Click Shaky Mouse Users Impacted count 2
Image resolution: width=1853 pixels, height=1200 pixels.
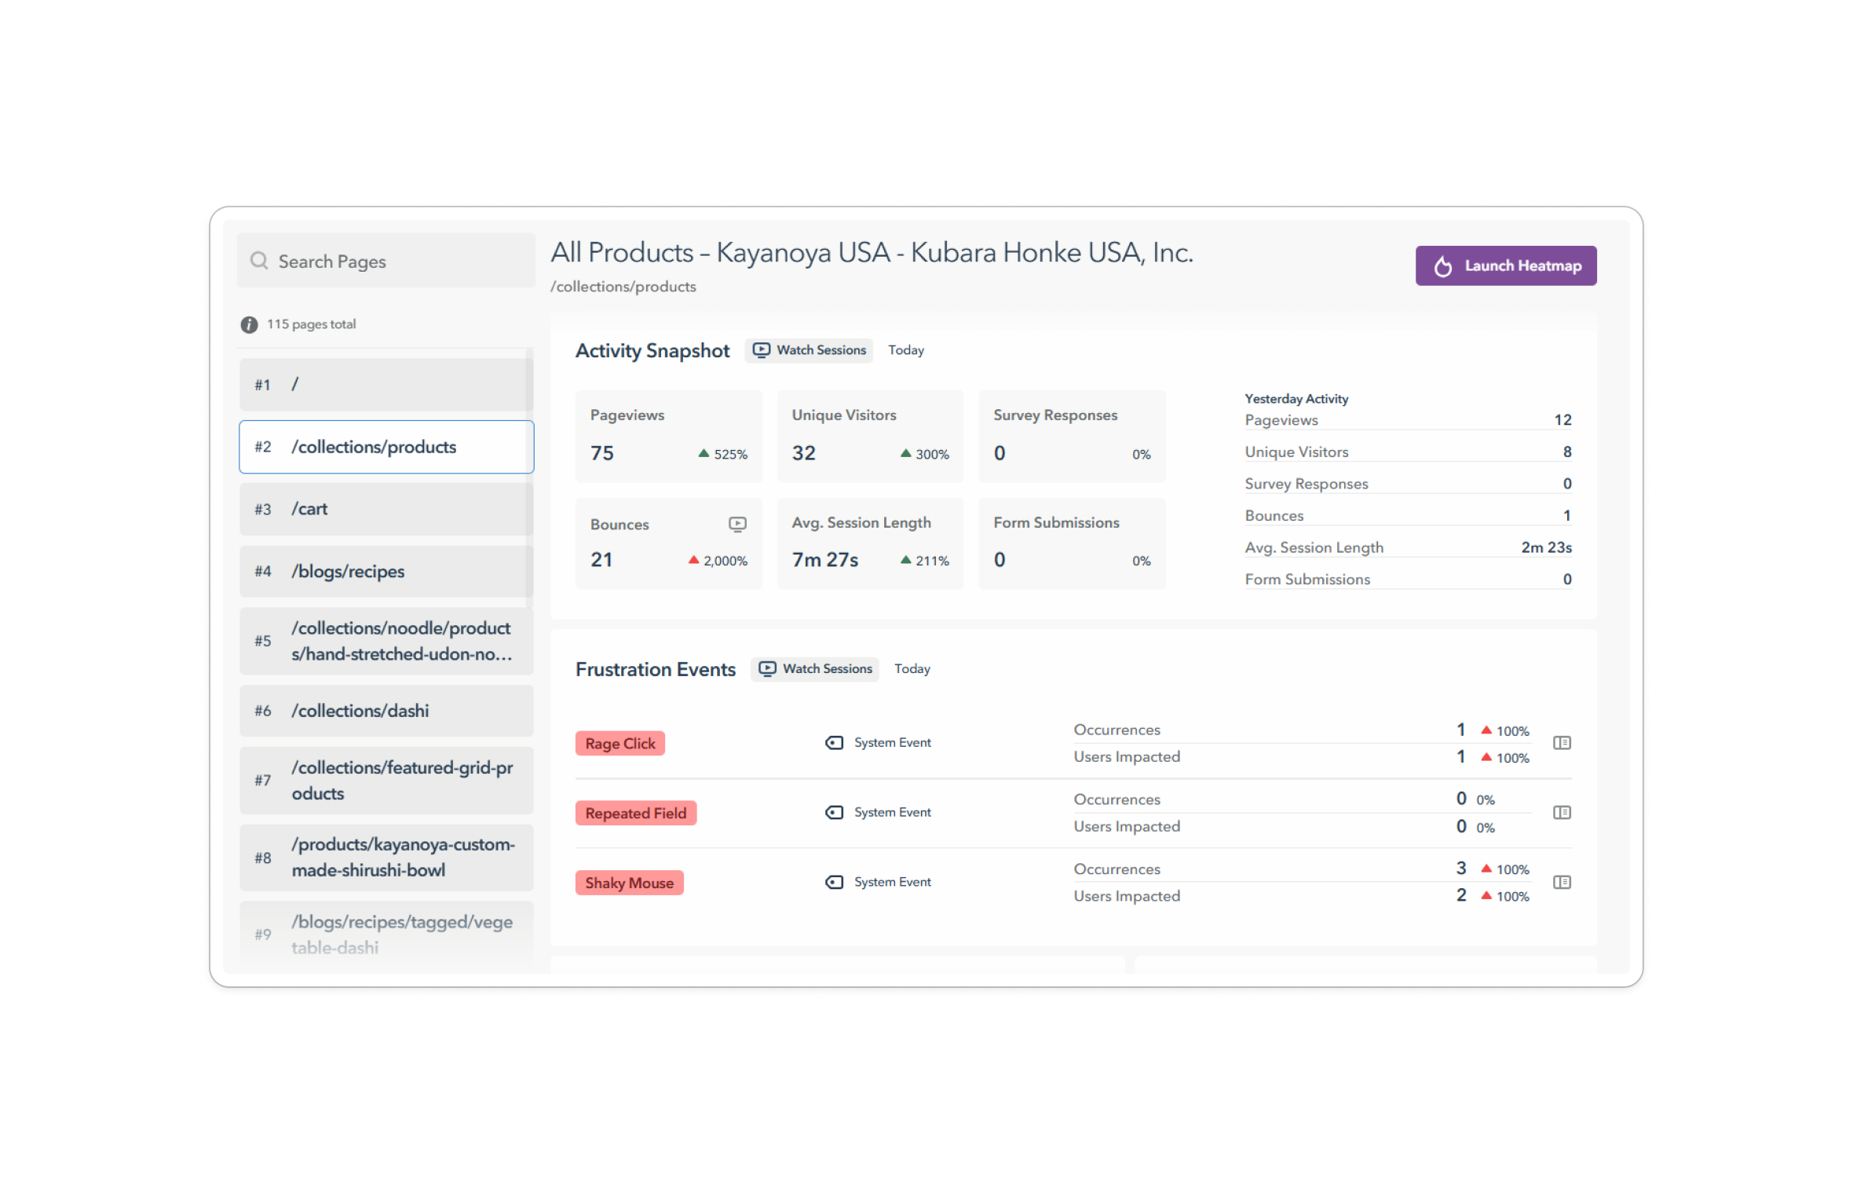pos(1461,895)
